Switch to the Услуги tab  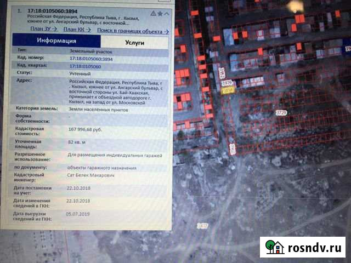[x=134, y=43]
